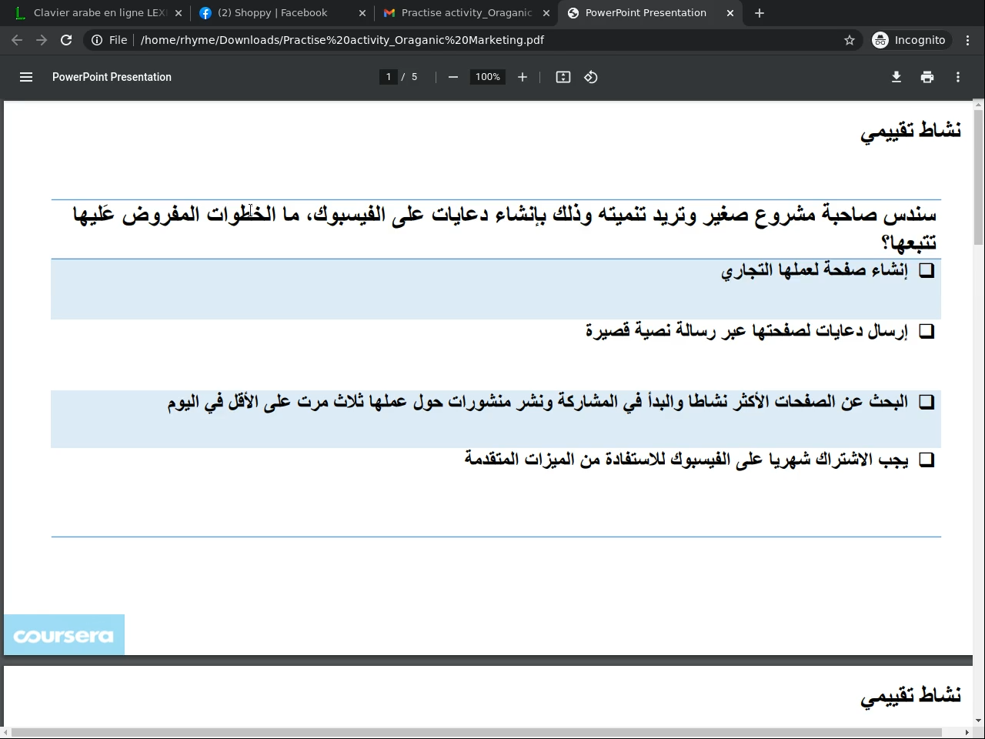Image resolution: width=985 pixels, height=739 pixels.
Task: Select the PowerPoint Presentation tab
Action: [650, 13]
